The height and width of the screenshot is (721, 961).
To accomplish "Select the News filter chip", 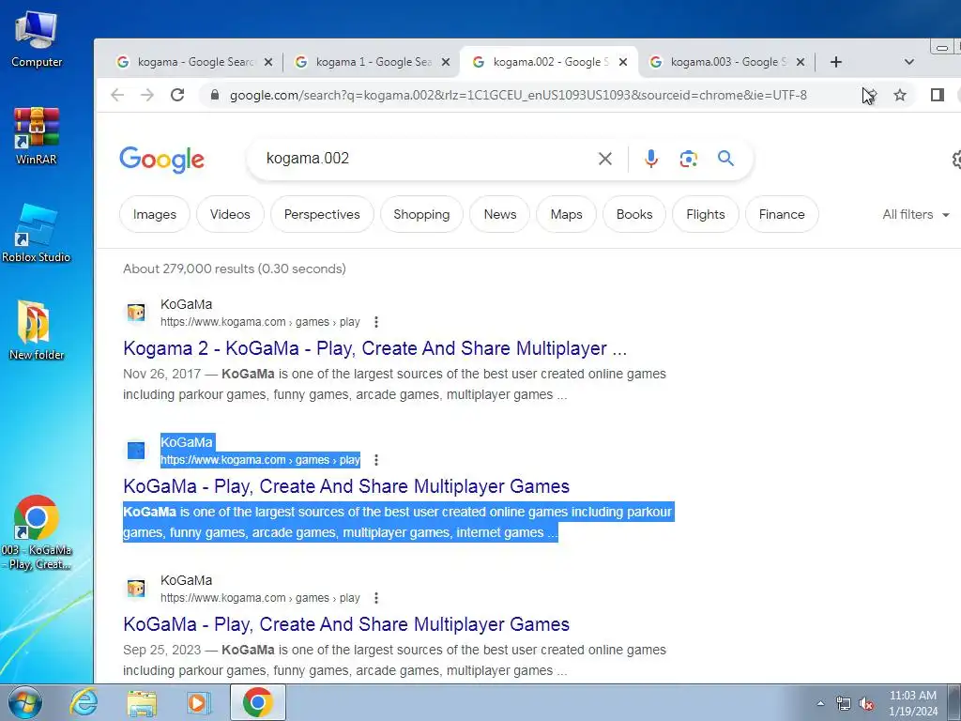I will point(499,215).
